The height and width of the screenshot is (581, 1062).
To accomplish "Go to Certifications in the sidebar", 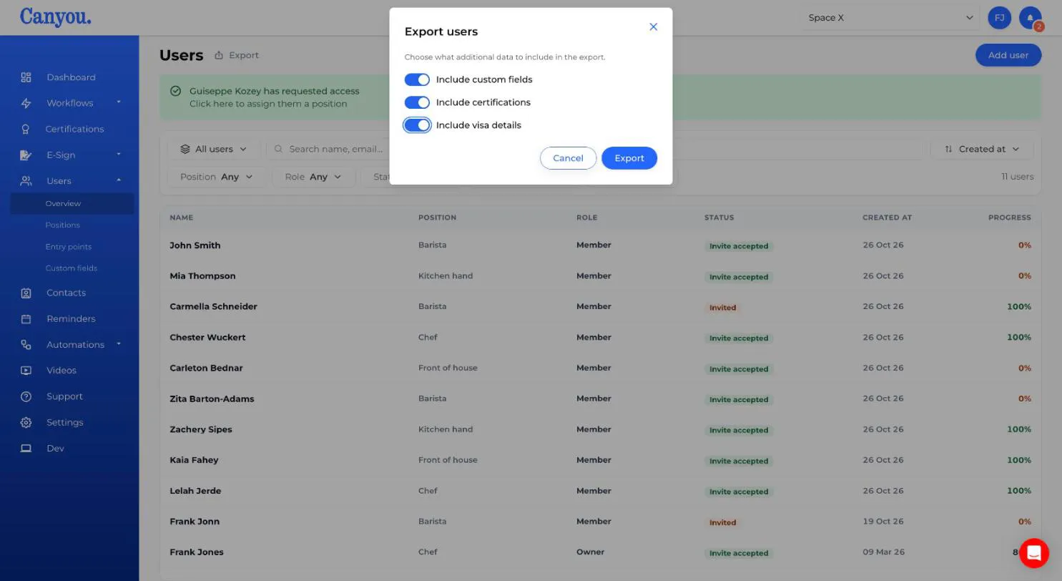I will (74, 129).
